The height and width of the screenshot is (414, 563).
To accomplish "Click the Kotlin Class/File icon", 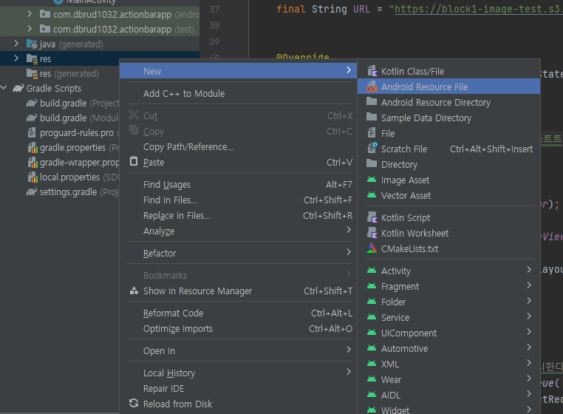I will (372, 71).
